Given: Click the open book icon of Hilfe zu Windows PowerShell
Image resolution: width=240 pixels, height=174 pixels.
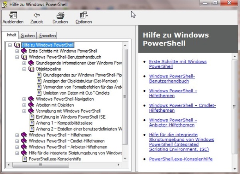Looking at the screenshot, I should (17, 45).
